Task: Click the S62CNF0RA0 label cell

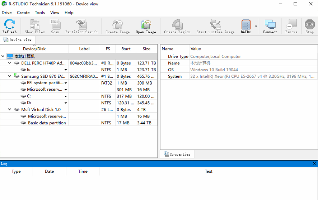Action: (x=84, y=76)
